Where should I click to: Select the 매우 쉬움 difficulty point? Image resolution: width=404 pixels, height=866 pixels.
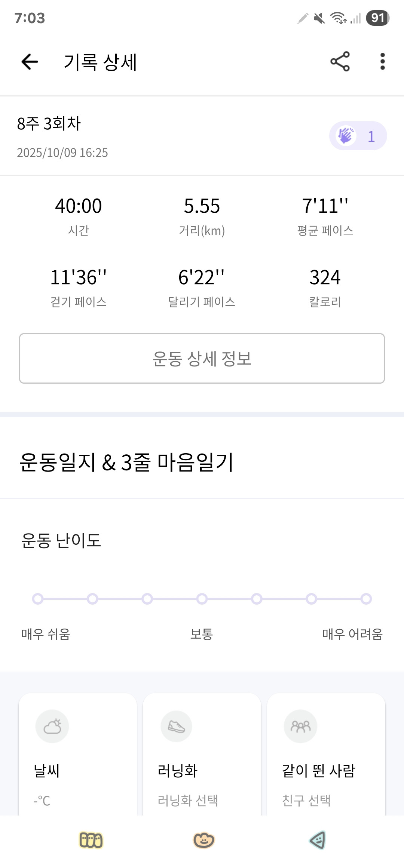pos(38,599)
